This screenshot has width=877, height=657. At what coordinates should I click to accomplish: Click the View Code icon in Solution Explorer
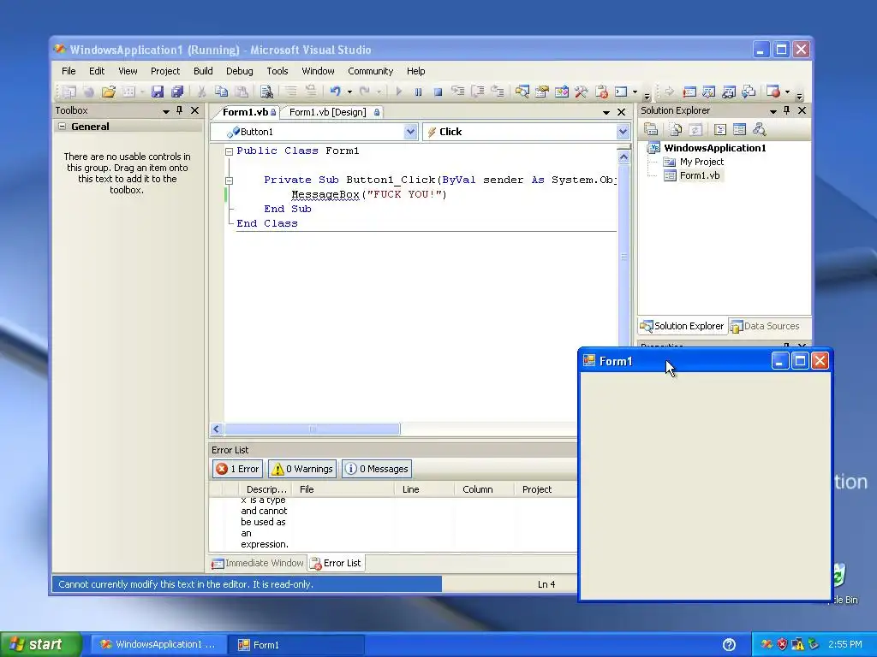tap(719, 130)
